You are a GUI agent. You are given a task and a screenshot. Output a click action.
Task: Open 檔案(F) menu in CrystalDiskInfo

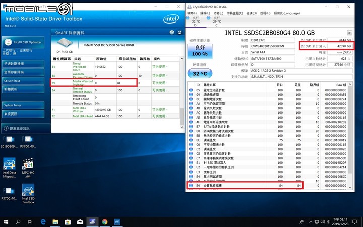coord(192,13)
